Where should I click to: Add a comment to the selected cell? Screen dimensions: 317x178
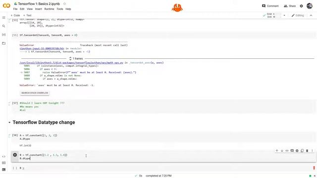pos(292,151)
